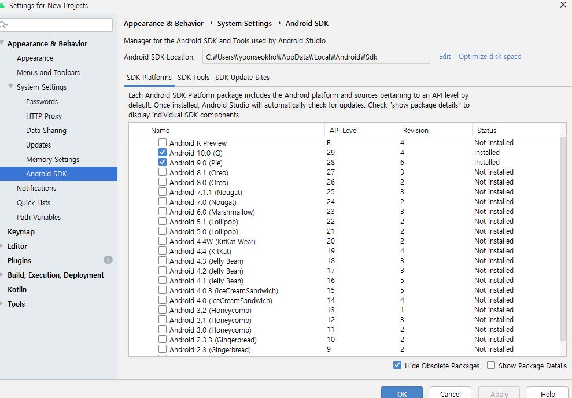The image size is (572, 398).
Task: Switch to the SDK Tools tab
Action: [x=193, y=78]
